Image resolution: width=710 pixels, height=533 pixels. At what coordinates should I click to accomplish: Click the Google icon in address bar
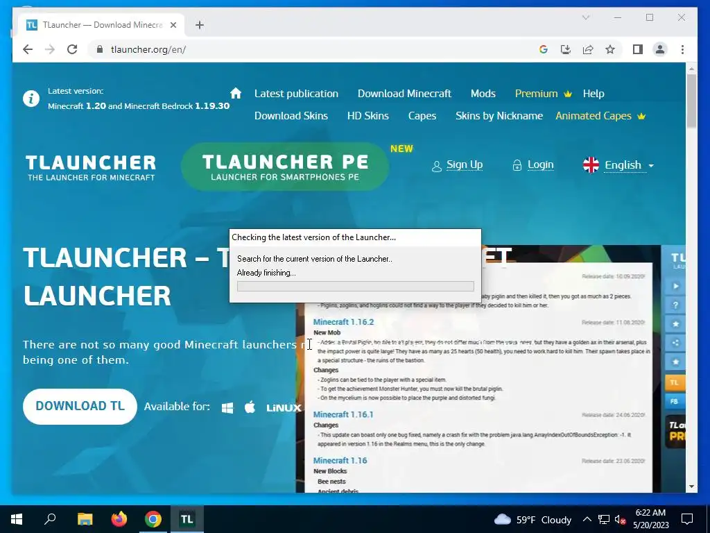544,49
